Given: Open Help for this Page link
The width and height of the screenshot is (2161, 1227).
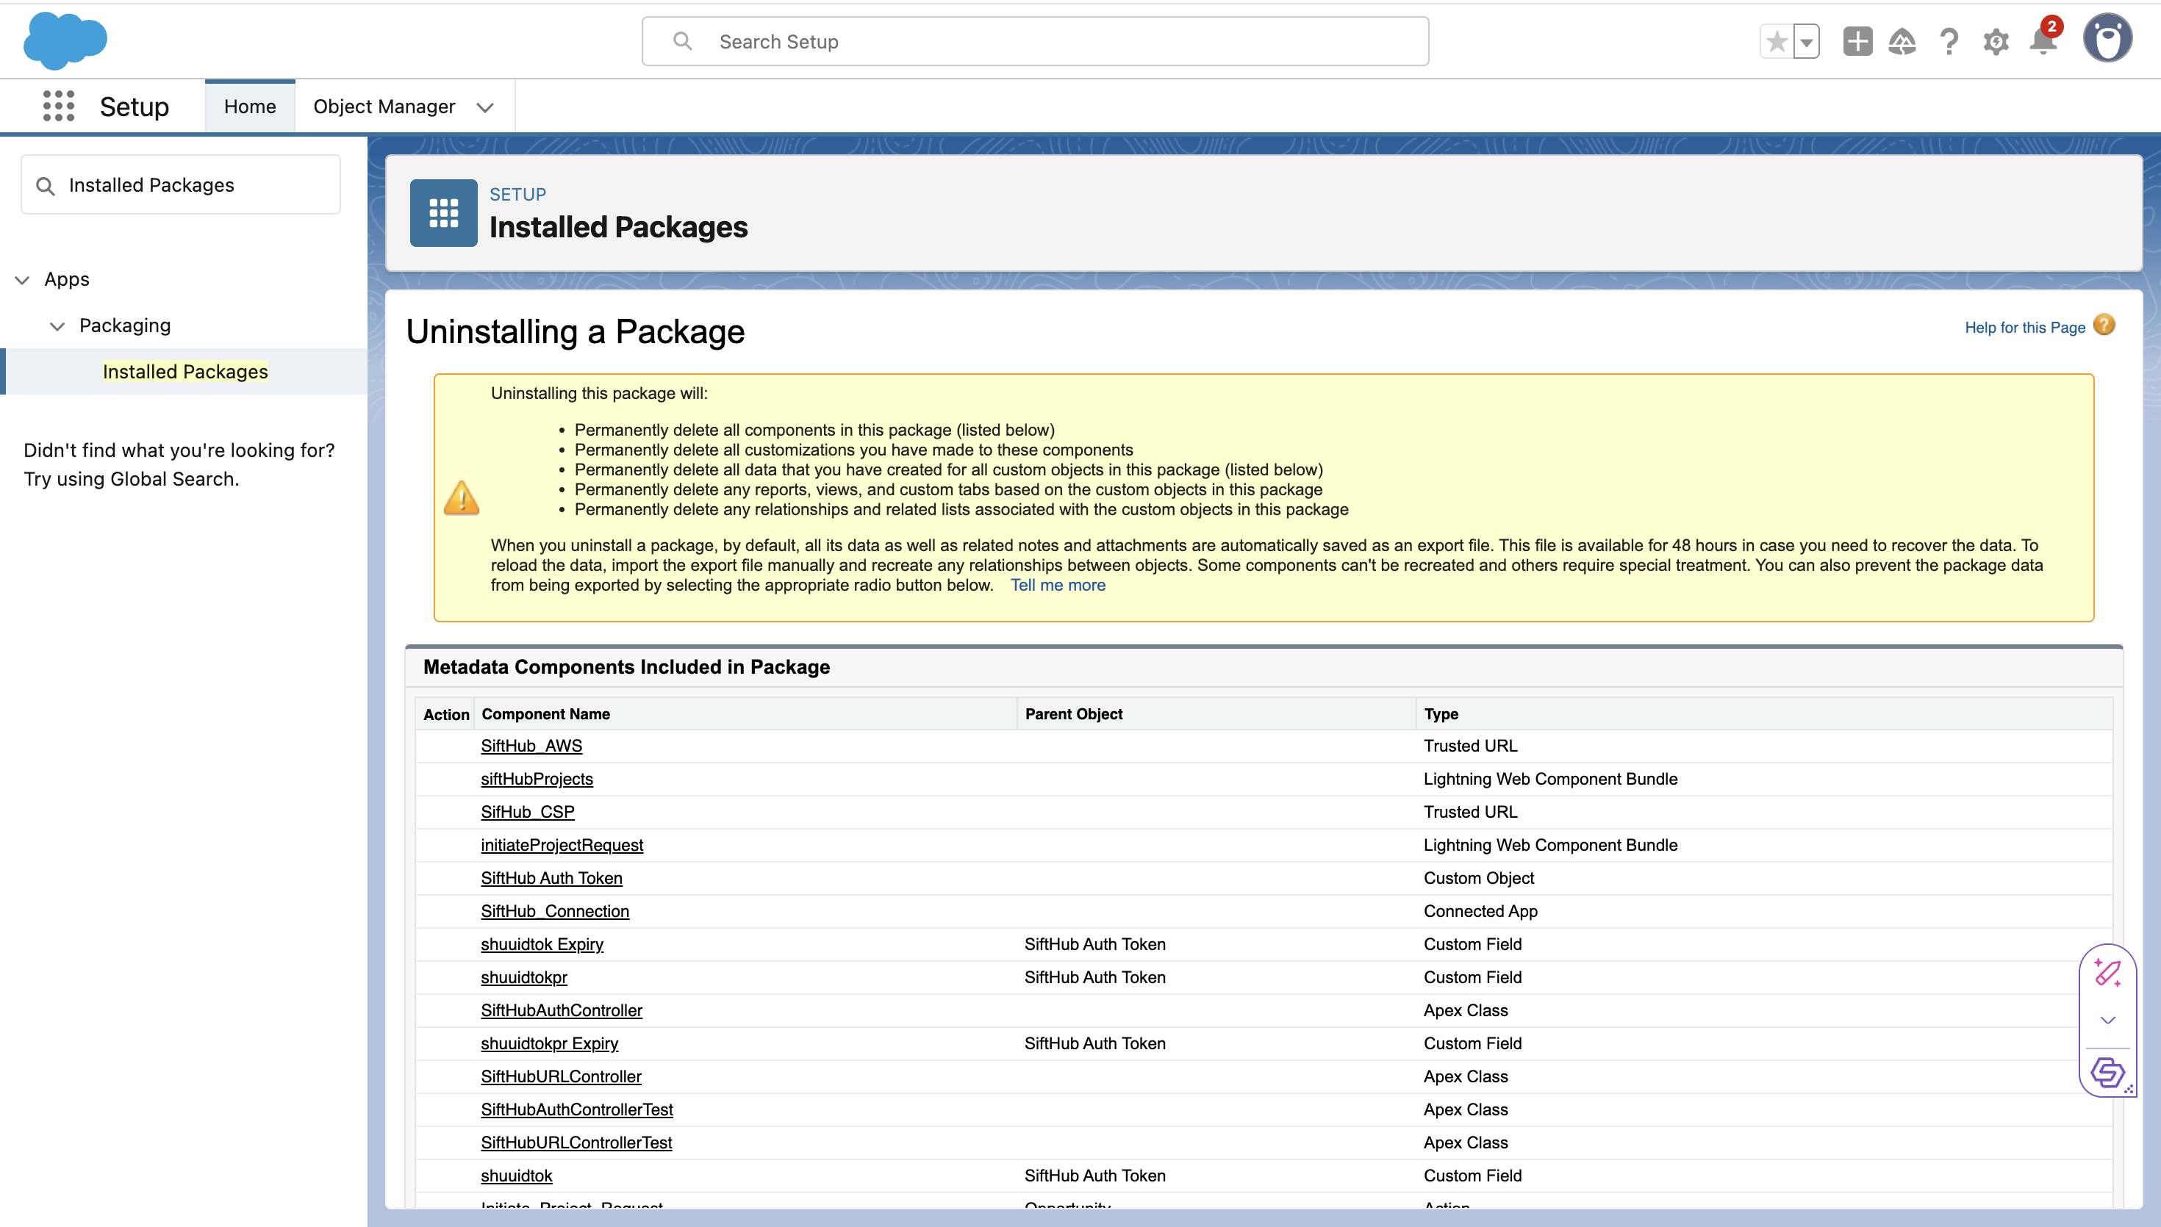Looking at the screenshot, I should coord(2024,327).
